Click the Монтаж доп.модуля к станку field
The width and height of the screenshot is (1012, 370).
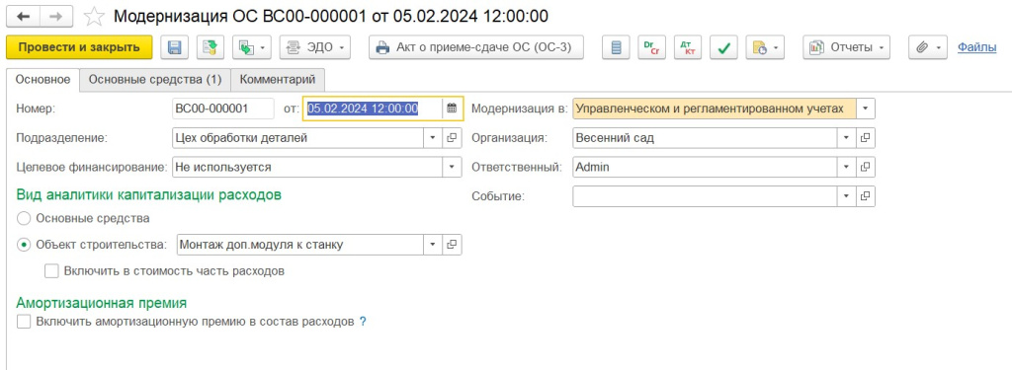click(300, 245)
